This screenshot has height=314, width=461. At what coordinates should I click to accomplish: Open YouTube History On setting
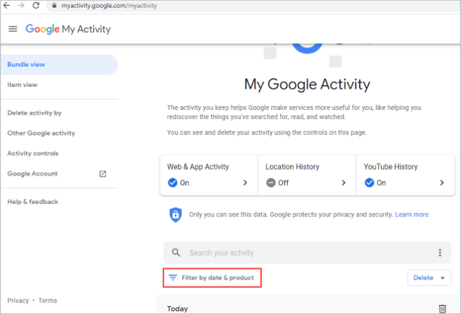(404, 175)
